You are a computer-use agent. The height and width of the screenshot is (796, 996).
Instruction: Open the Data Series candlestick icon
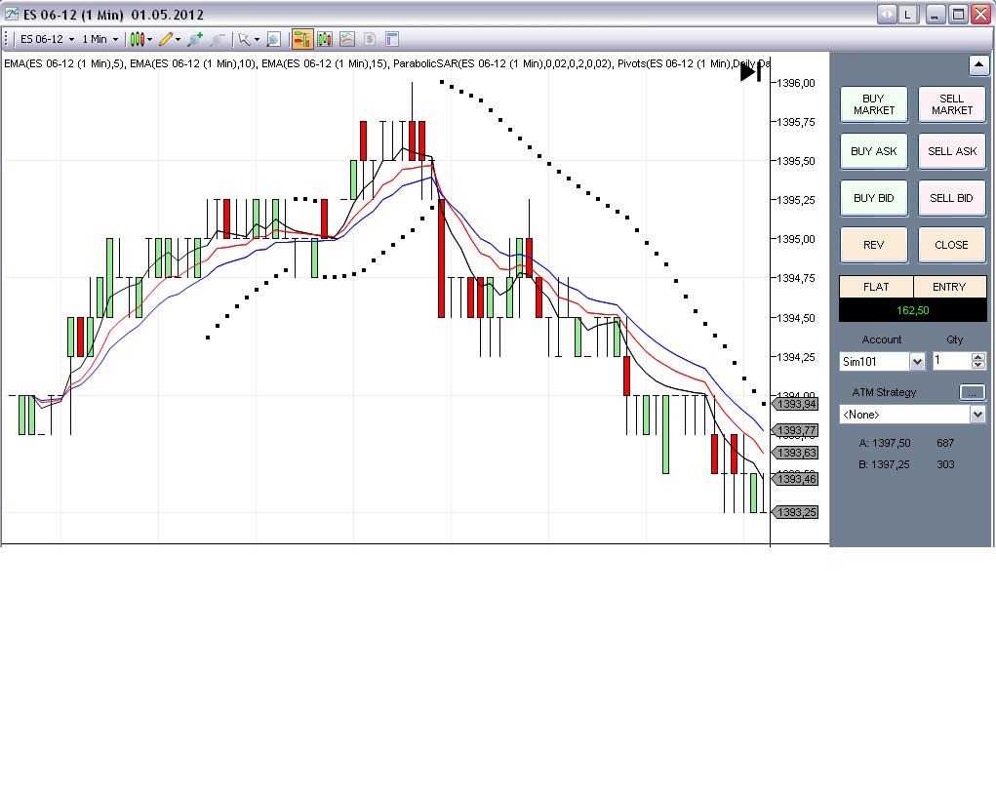pos(325,39)
